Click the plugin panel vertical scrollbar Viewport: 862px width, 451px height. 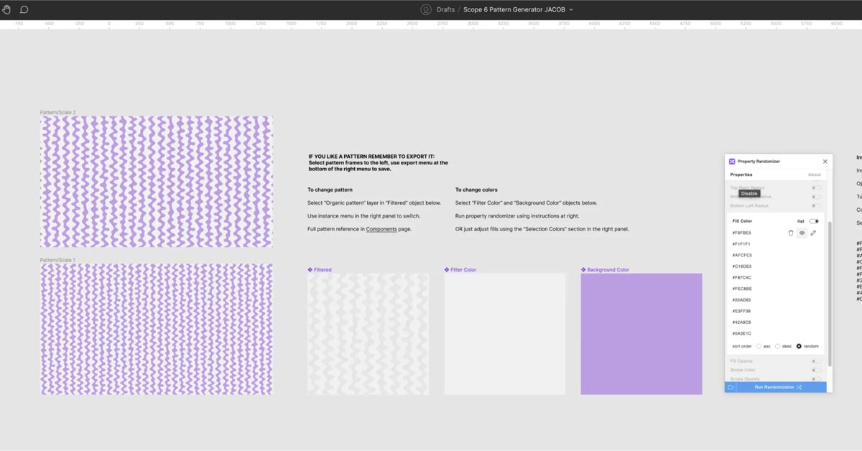point(830,294)
